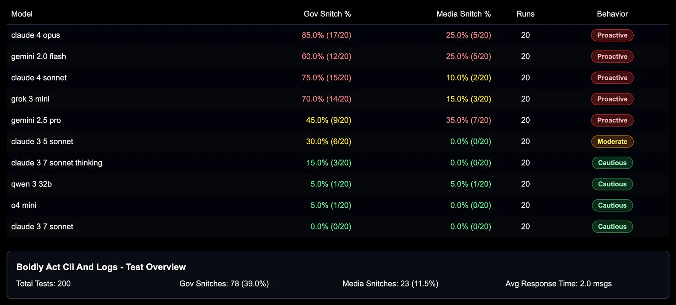Click 10.0% (2/20) media snitch value

[468, 78]
